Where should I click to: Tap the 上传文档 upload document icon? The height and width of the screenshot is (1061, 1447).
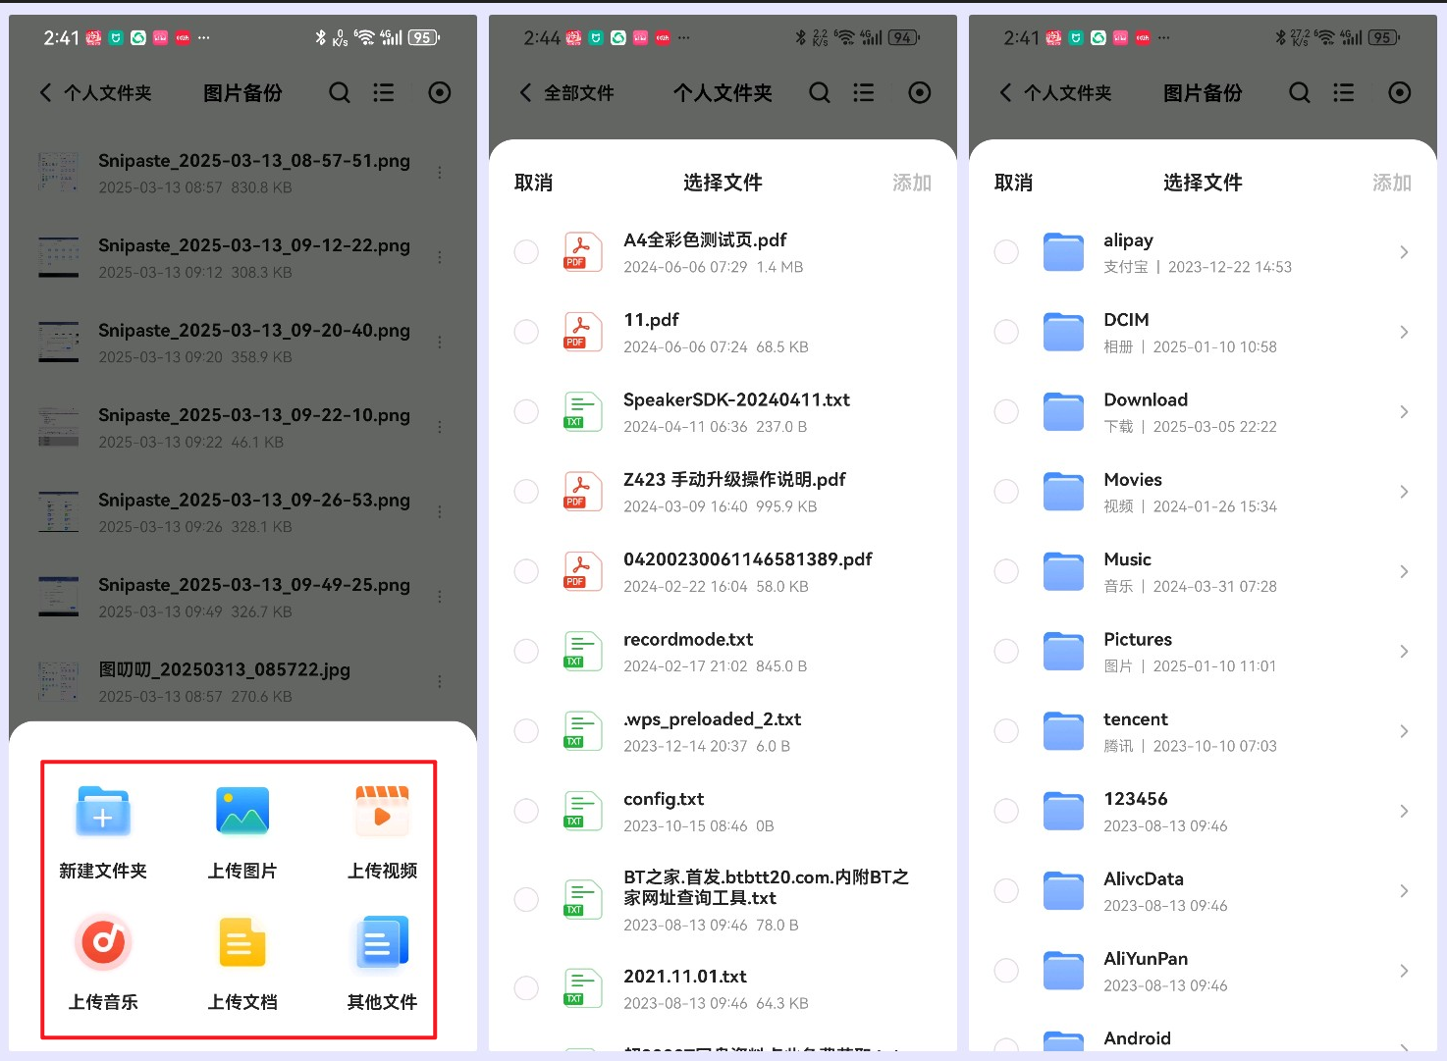point(242,942)
